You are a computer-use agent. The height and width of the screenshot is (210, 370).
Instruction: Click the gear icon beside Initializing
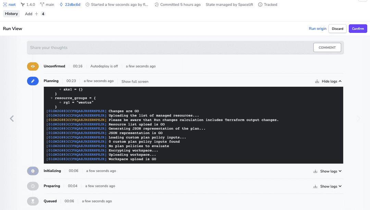(x=33, y=171)
